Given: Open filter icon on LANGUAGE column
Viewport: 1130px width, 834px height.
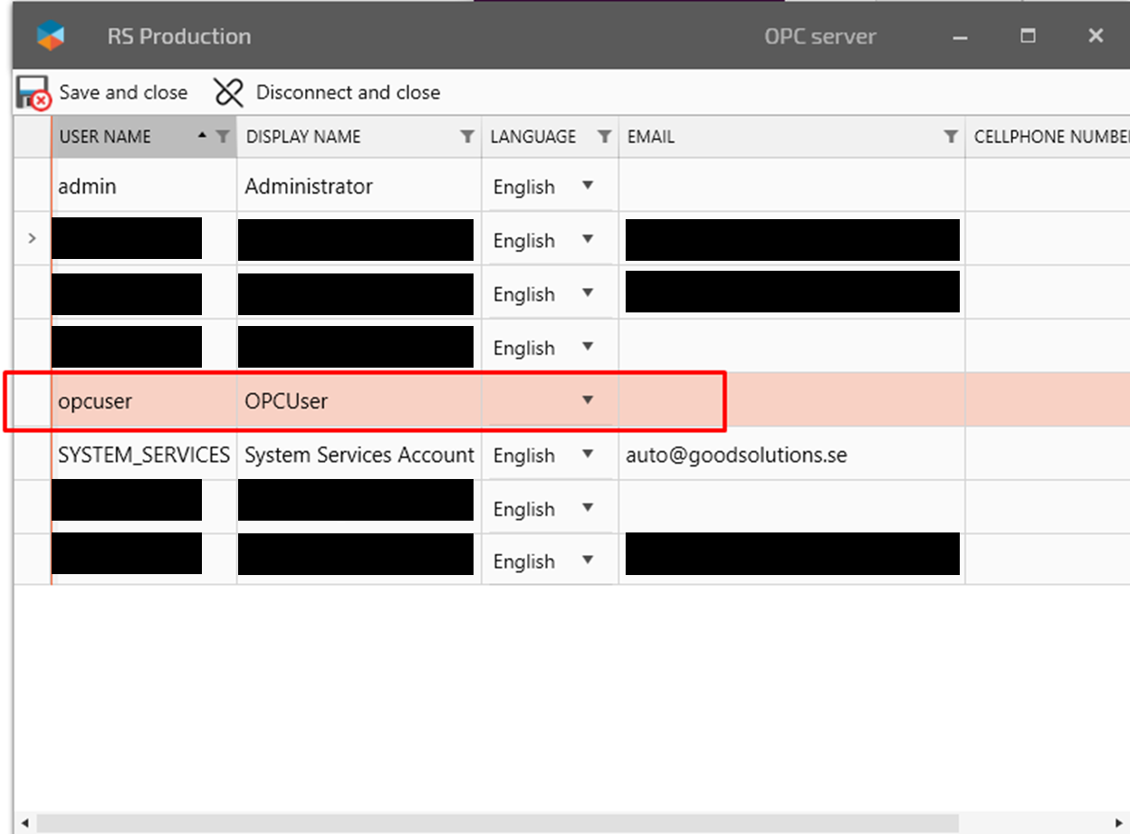Looking at the screenshot, I should (x=604, y=137).
